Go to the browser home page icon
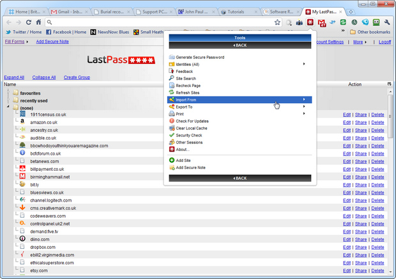396x279 pixels. [x=38, y=22]
